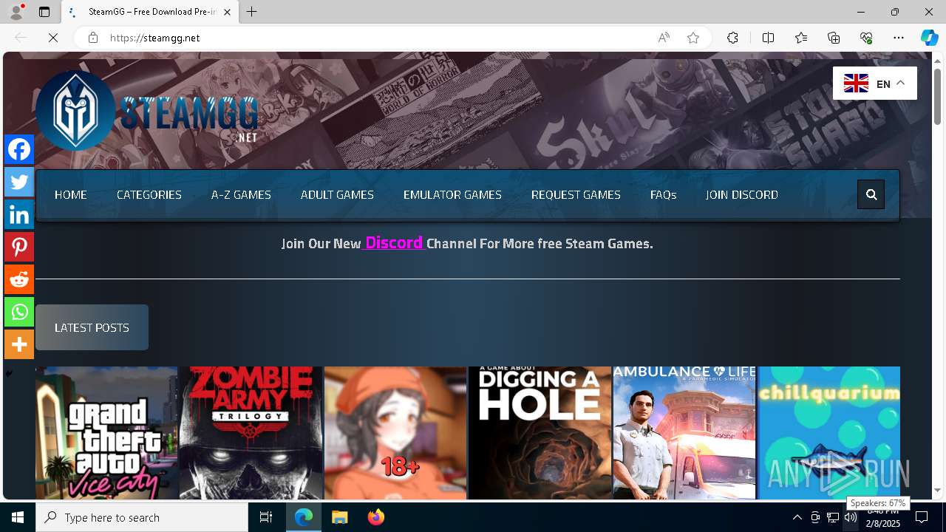Open Task View on taskbar
The height and width of the screenshot is (532, 946).
pyautogui.click(x=266, y=517)
